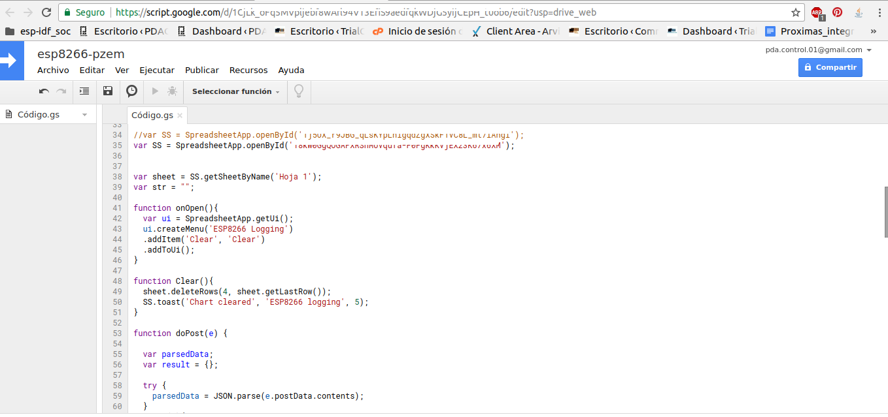Viewport: 888px width, 417px height.
Task: Click the text 'function Clear(){'
Action: coord(173,281)
